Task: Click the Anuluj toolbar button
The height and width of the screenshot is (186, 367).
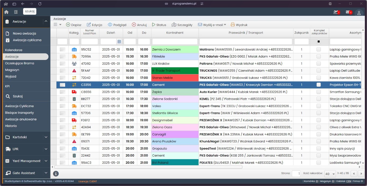Action: 139,25
